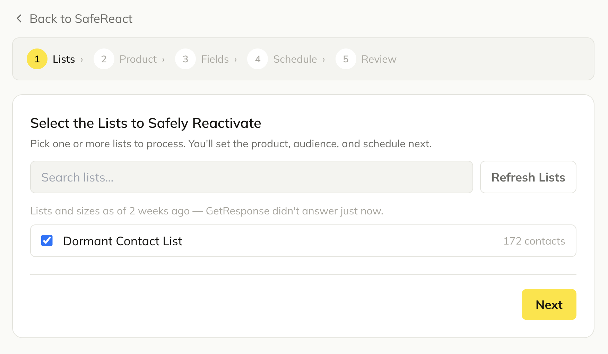Click the '172 contacts' count text

click(534, 241)
